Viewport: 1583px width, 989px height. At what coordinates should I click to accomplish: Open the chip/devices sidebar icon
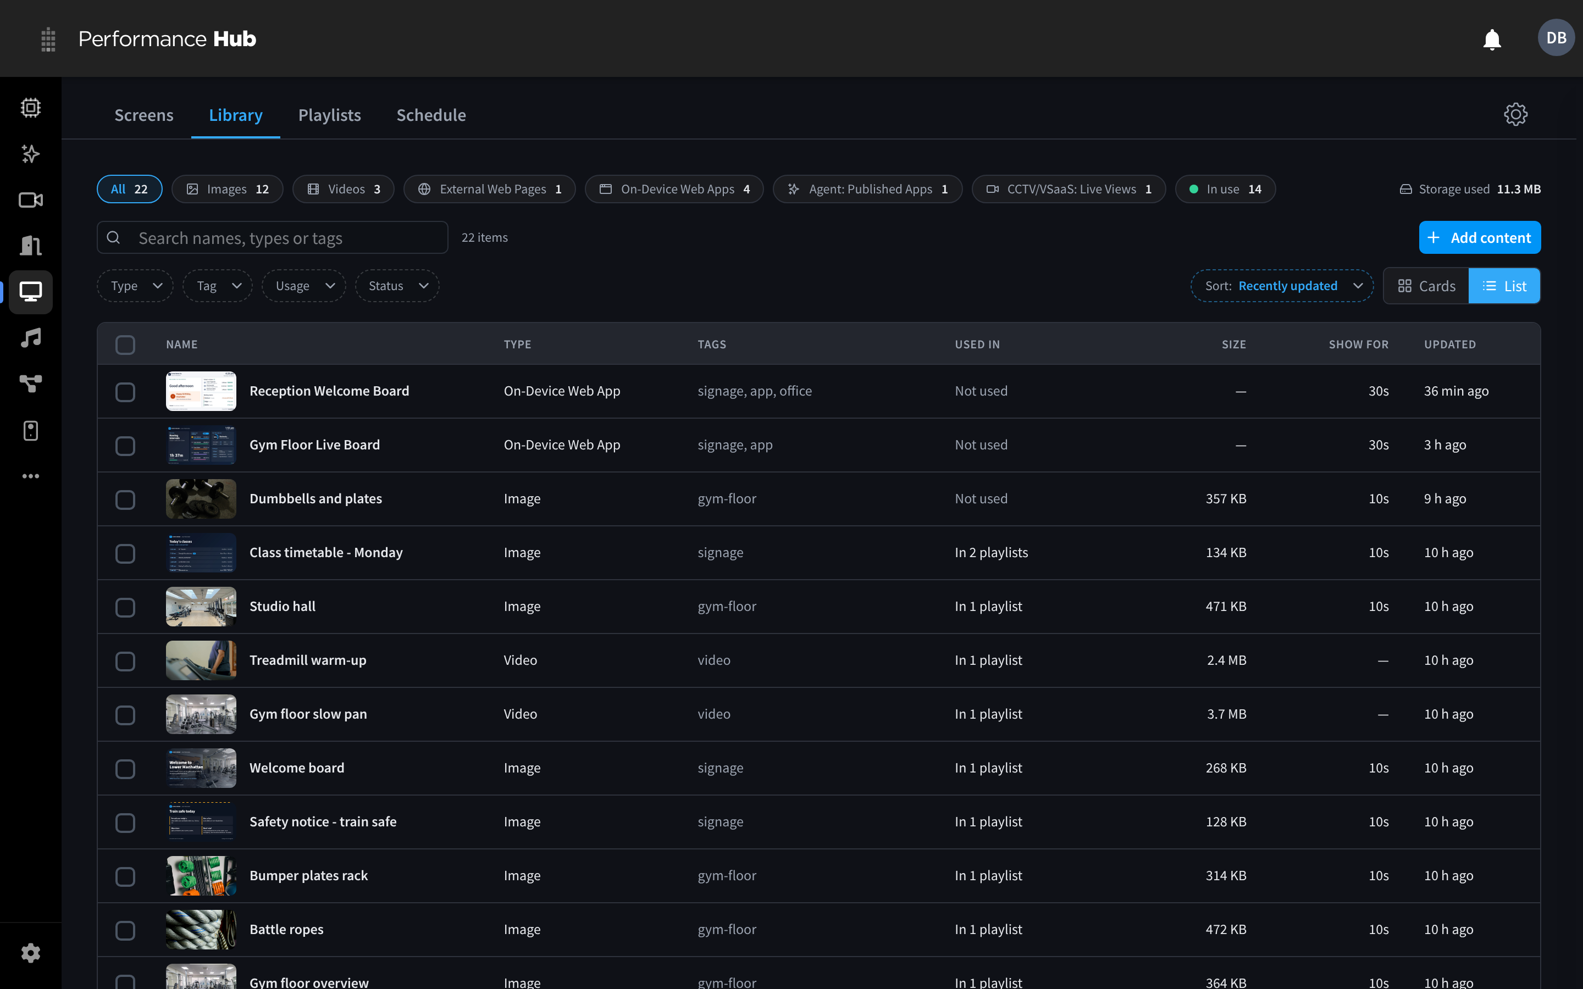tap(31, 107)
